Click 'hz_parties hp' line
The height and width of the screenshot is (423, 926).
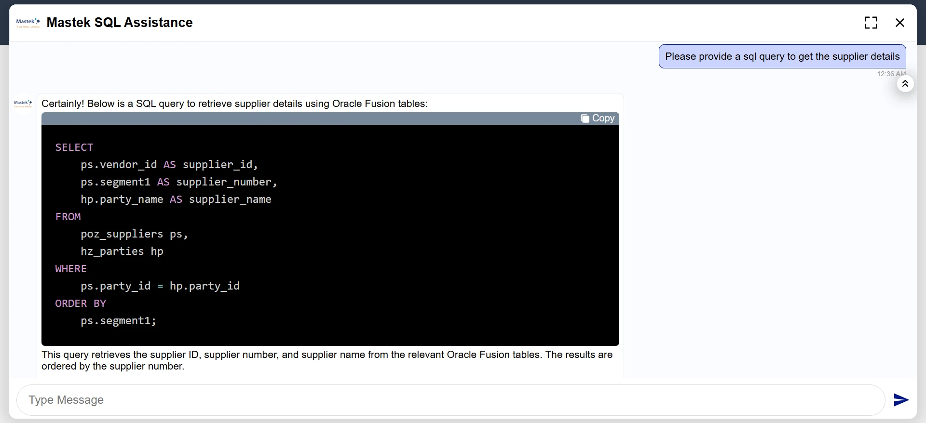pyautogui.click(x=122, y=251)
